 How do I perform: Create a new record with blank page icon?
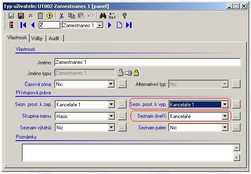point(119,25)
